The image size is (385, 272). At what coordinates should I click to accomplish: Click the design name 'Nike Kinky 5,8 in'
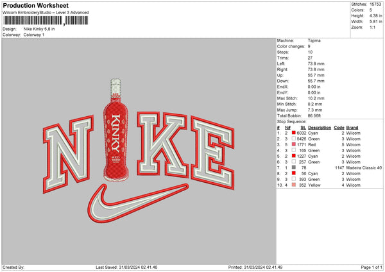(39, 29)
